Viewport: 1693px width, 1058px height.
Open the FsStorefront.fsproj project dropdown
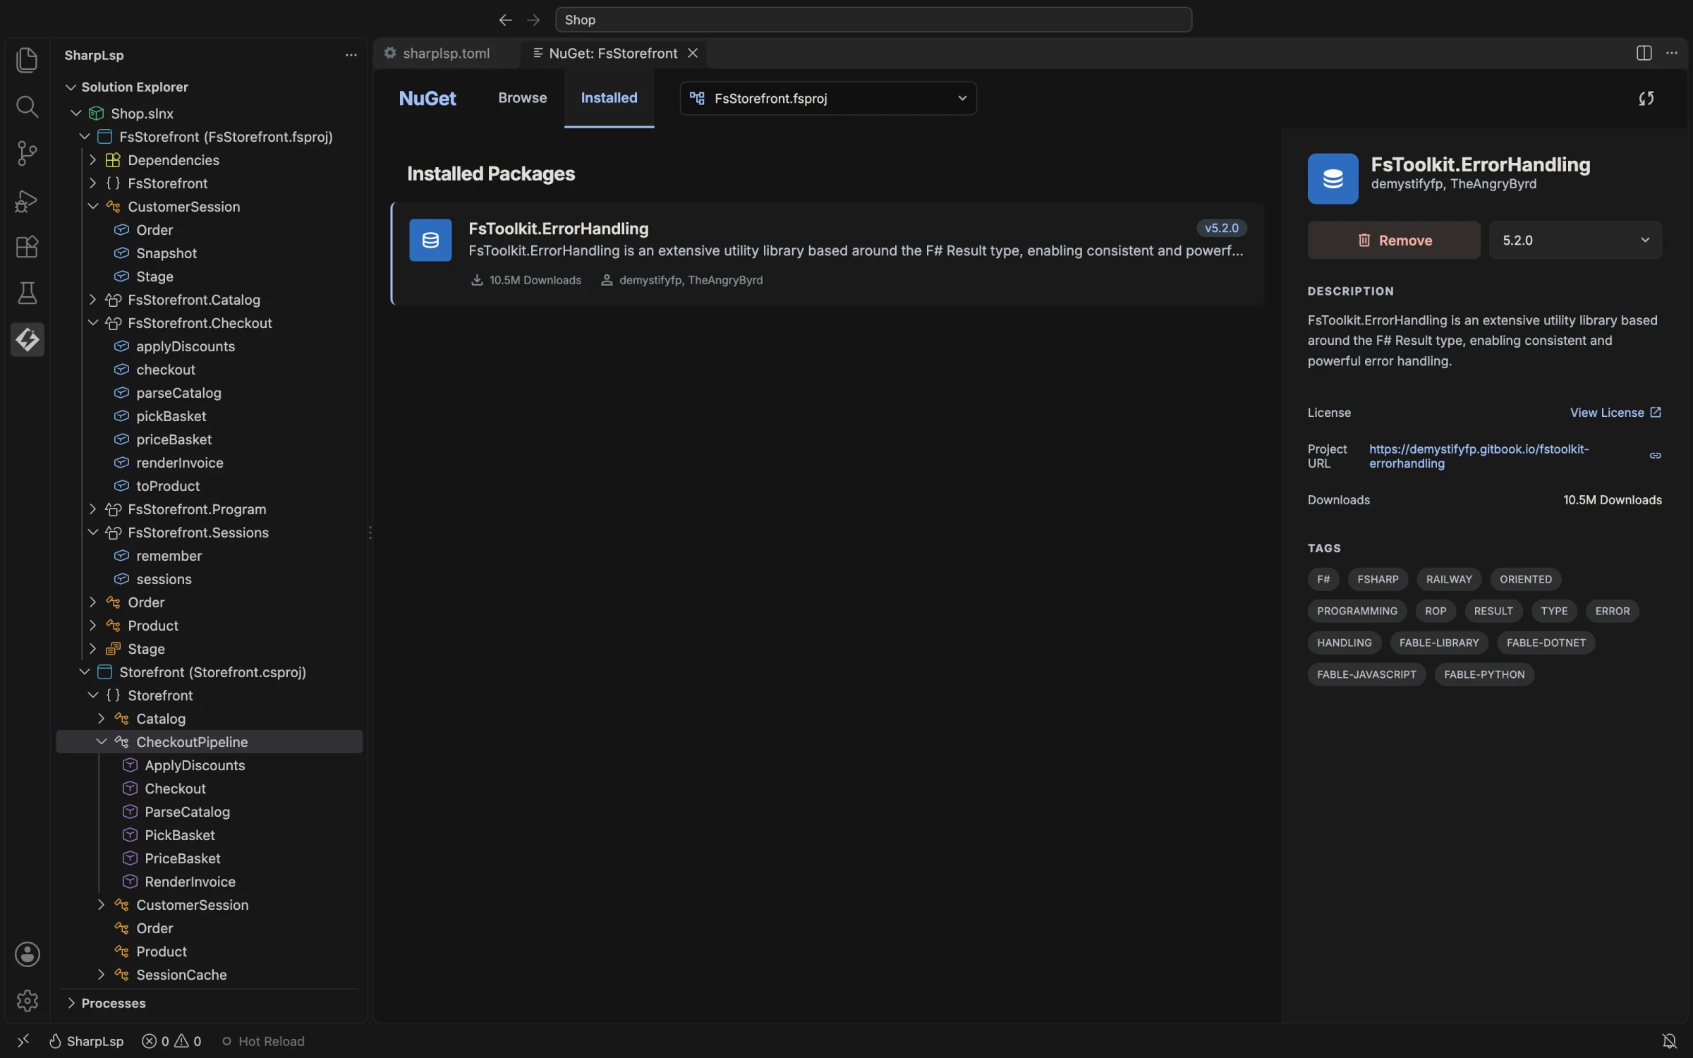coord(828,99)
